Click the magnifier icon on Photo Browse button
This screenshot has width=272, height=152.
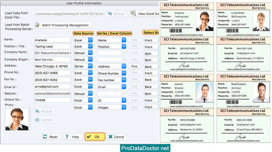click(x=37, y=111)
